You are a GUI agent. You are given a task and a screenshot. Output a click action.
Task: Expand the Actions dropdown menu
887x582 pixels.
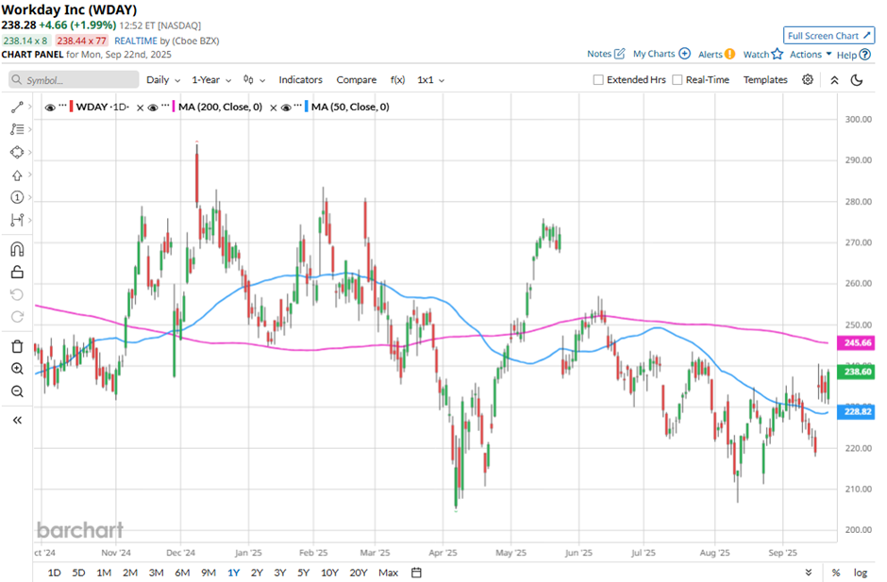coord(811,55)
